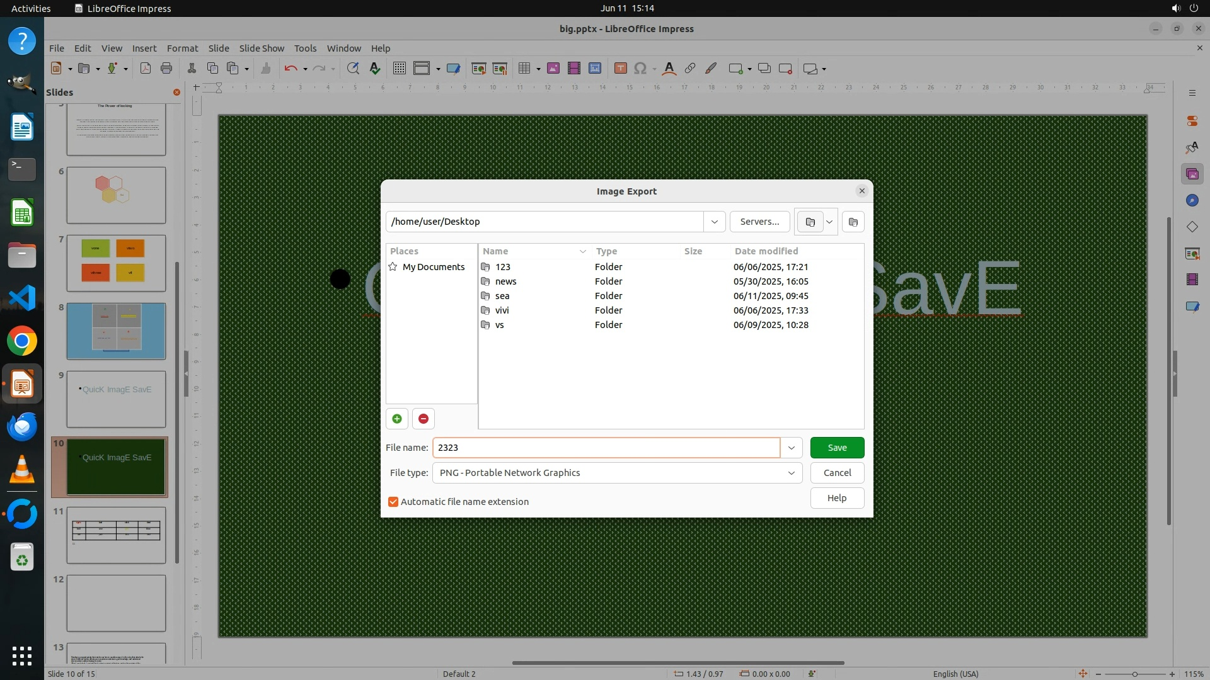Click the Display Grid toolbar icon
The width and height of the screenshot is (1210, 680).
point(399,69)
